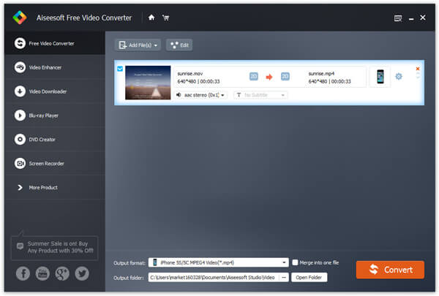439x296 pixels.
Task: Open the Output format combo box
Action: (x=218, y=262)
